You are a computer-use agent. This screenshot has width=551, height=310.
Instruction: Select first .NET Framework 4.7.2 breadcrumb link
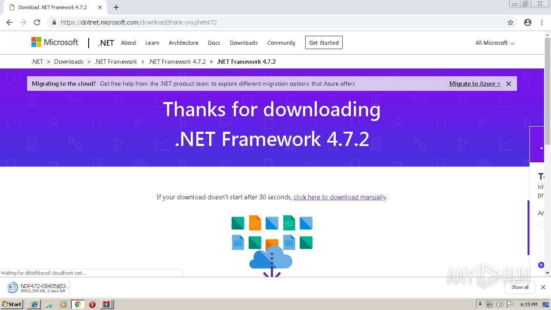[177, 62]
